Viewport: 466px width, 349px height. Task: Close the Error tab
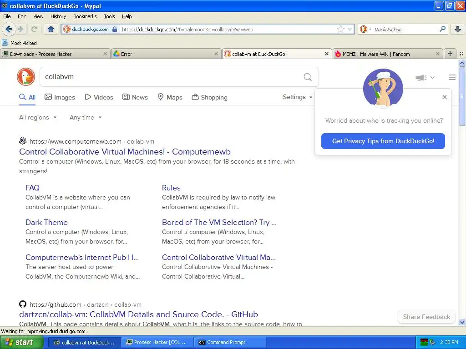[216, 54]
